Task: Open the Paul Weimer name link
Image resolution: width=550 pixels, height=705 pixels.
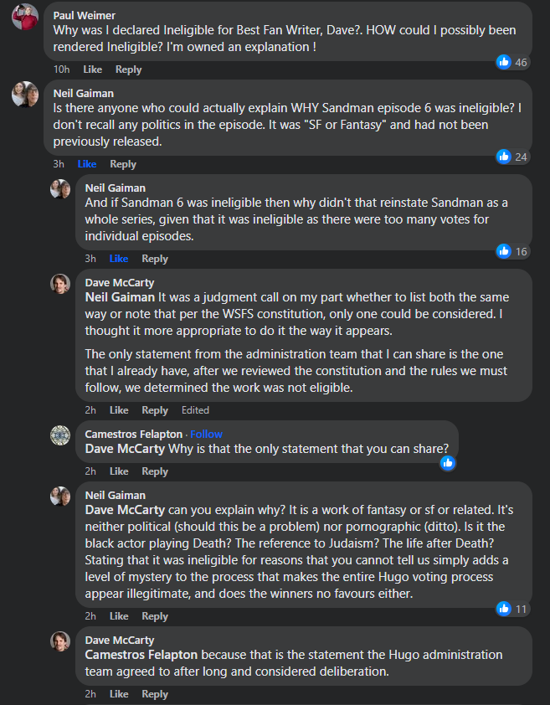Action: [x=84, y=15]
